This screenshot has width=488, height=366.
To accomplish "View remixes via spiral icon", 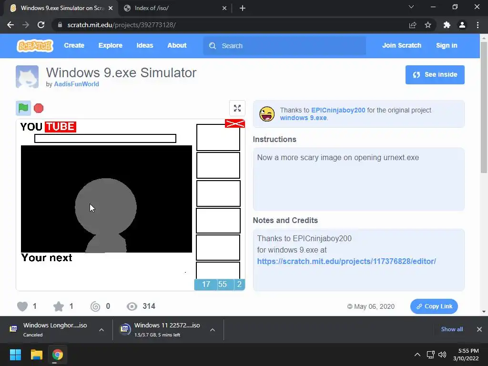I will click(x=95, y=306).
